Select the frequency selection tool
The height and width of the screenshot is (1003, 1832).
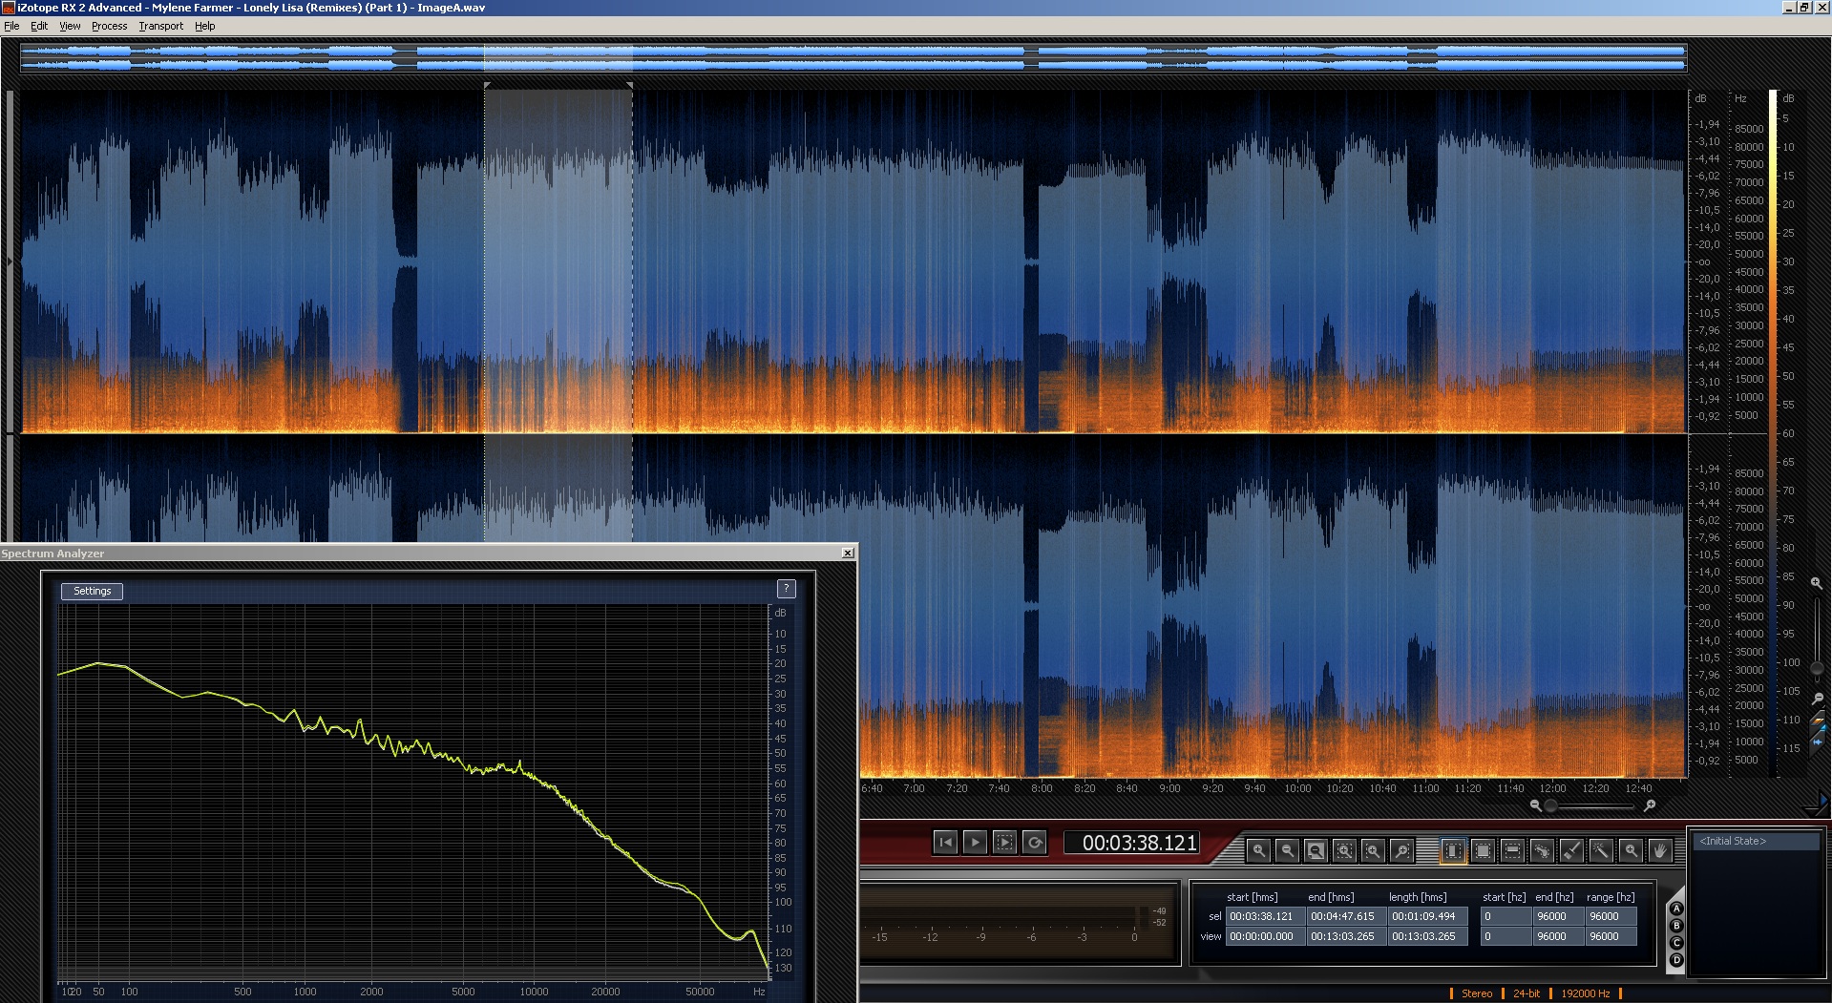coord(1512,850)
